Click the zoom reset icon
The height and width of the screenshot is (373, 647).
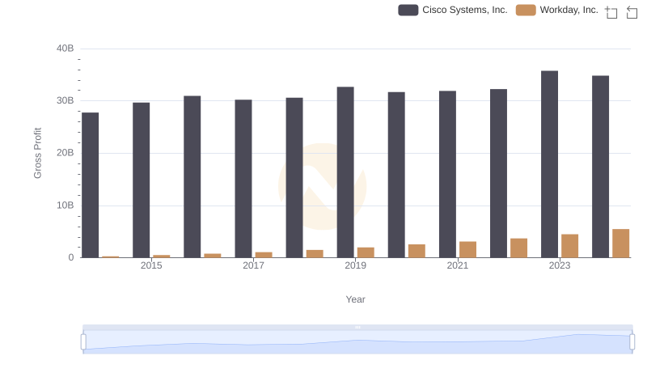632,12
